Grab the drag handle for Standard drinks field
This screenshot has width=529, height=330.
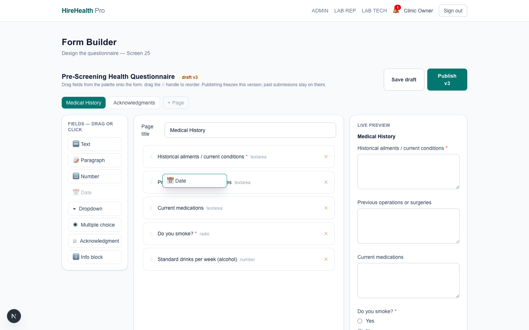(151, 259)
